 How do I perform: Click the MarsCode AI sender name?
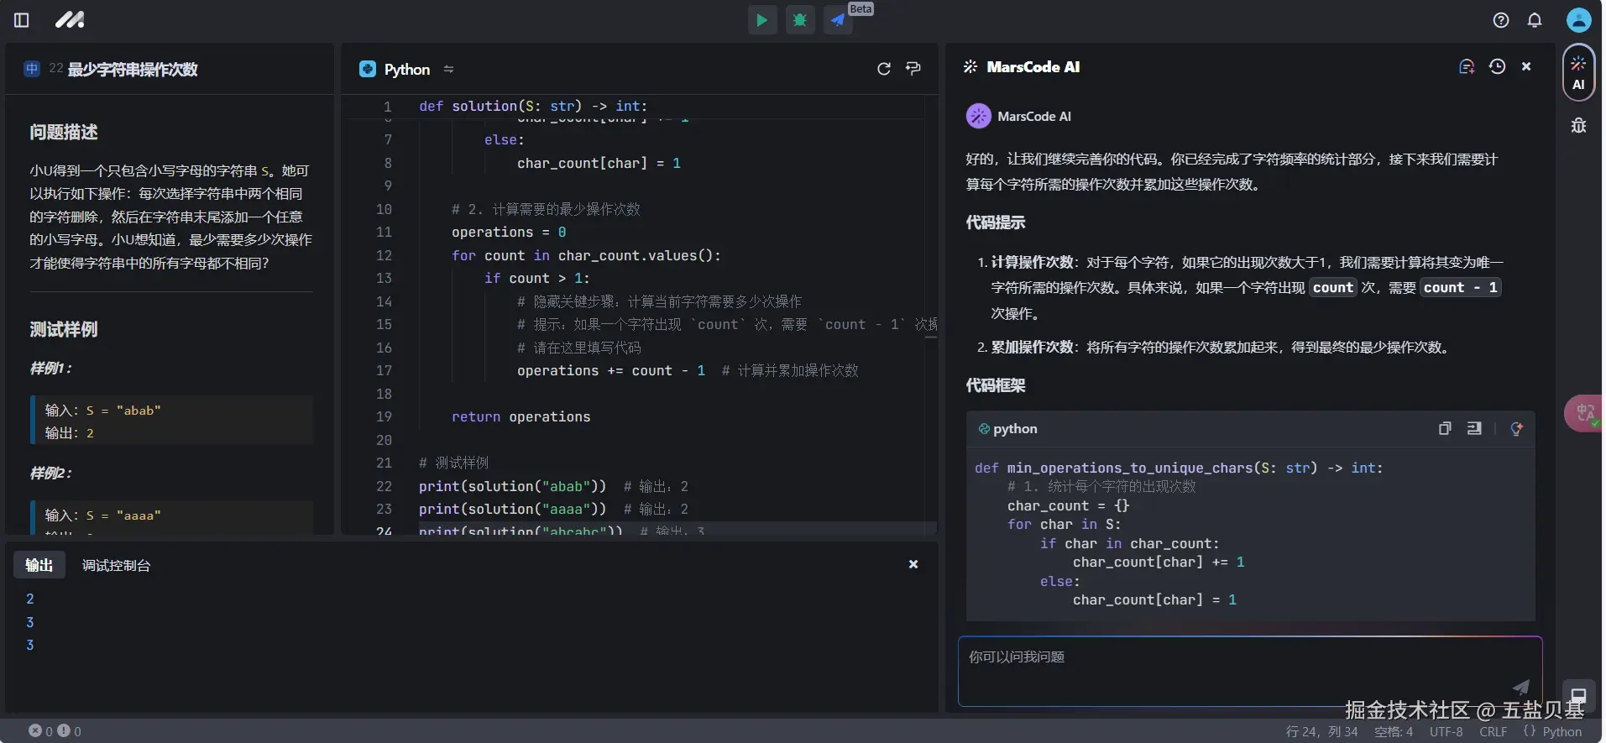(x=1033, y=116)
